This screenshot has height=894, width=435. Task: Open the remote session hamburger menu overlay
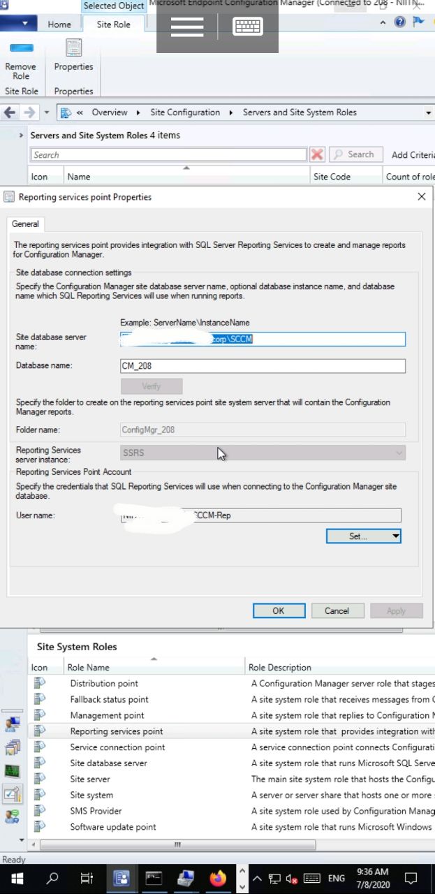(187, 27)
